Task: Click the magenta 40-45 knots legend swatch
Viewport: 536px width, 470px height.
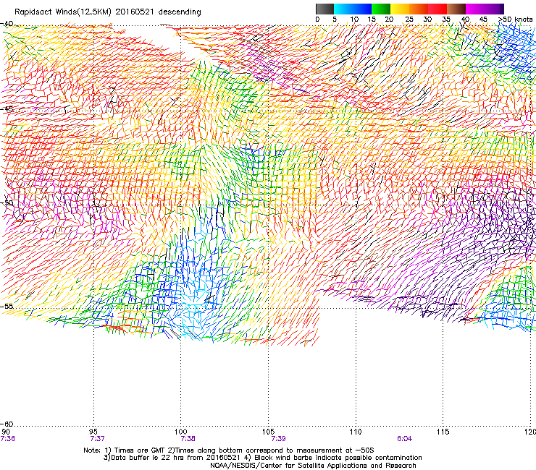Action: pyautogui.click(x=475, y=9)
